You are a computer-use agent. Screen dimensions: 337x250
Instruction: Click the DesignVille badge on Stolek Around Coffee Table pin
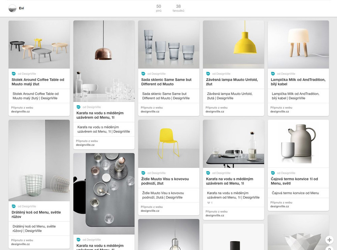point(13,74)
